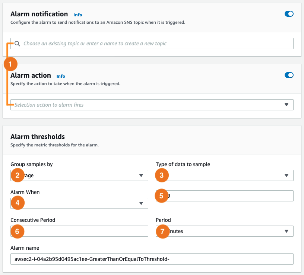Click the chevron on the Period selector

[287, 231]
